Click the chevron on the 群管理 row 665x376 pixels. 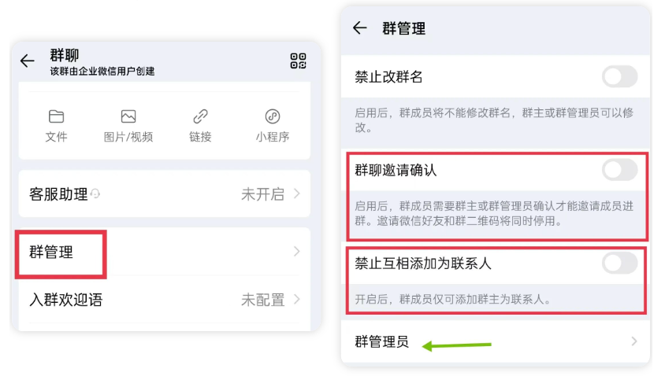click(x=297, y=252)
